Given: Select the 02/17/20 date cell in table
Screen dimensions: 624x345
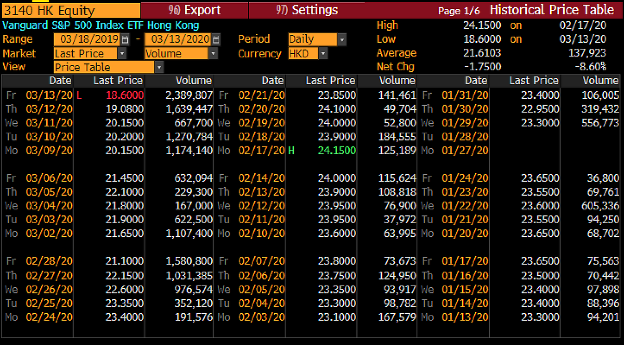Looking at the screenshot, I should [262, 150].
